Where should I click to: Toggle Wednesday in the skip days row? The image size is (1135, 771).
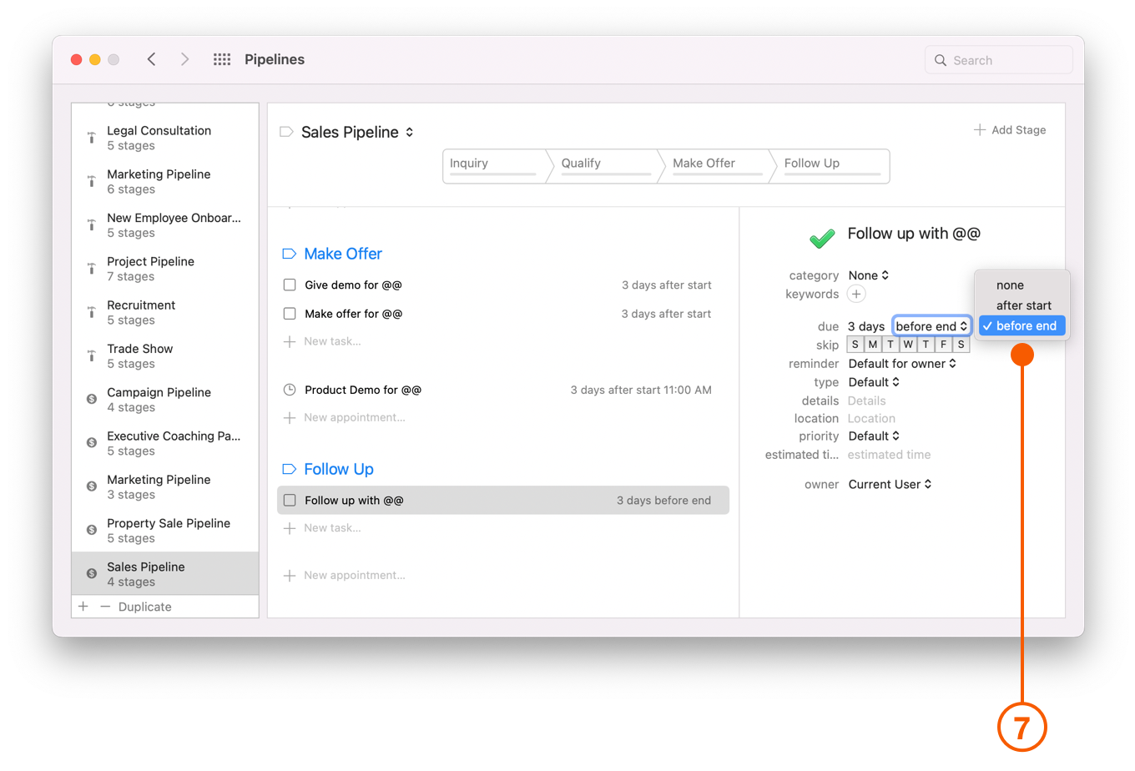[908, 344]
